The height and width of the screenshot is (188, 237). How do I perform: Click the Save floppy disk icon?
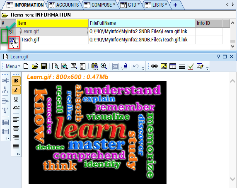[44, 66]
